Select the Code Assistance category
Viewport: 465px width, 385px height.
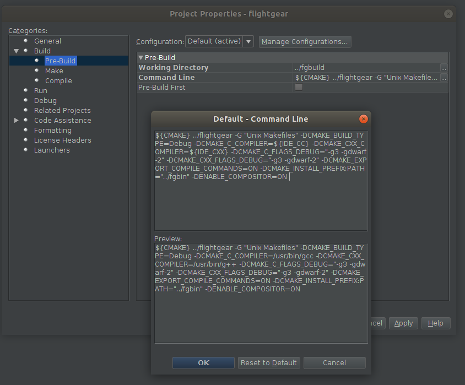click(63, 120)
